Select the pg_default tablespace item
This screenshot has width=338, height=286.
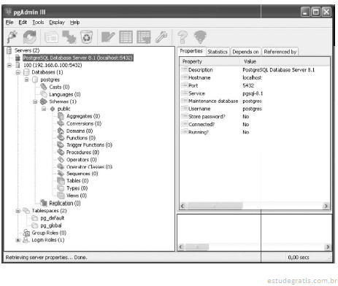53,218
